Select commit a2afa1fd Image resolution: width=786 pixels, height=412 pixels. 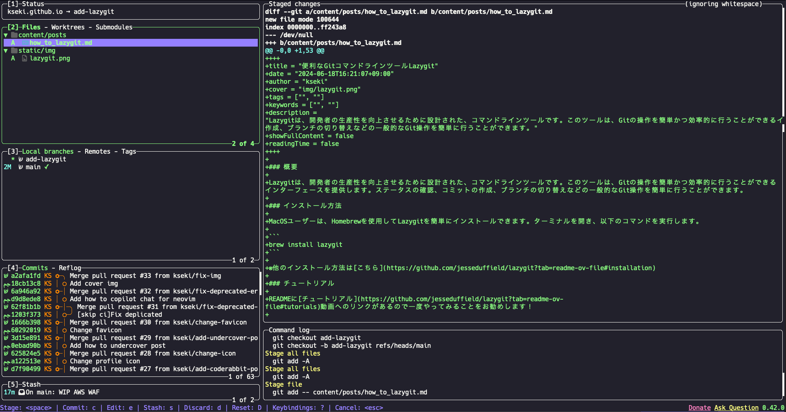click(131, 276)
